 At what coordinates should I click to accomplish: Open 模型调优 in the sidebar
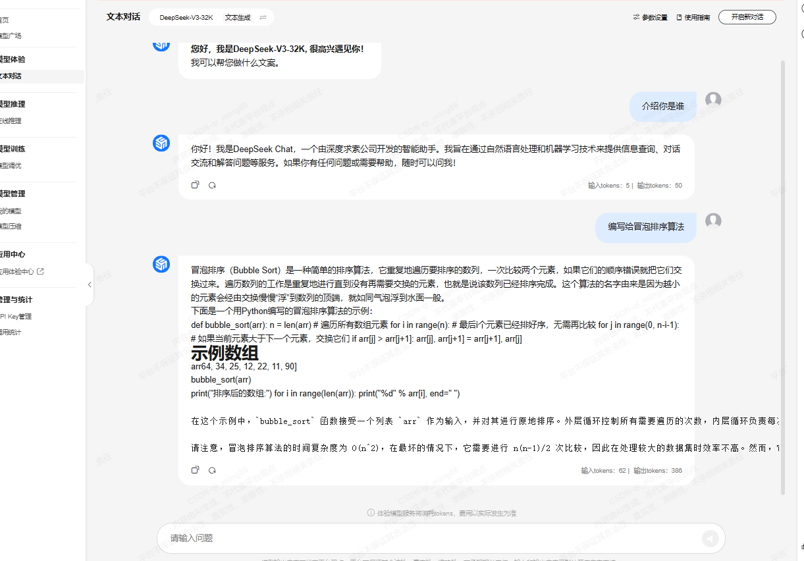(x=11, y=166)
